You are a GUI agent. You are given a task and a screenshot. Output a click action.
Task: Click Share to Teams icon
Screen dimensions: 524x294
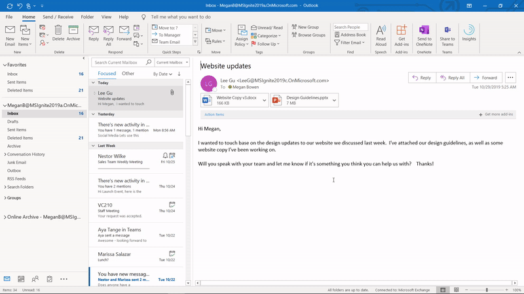click(x=447, y=33)
